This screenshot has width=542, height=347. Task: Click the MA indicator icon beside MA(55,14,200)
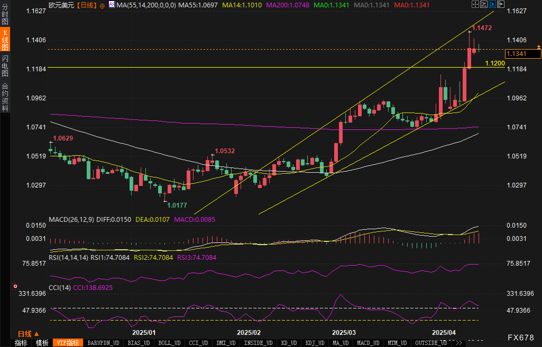(112, 4)
